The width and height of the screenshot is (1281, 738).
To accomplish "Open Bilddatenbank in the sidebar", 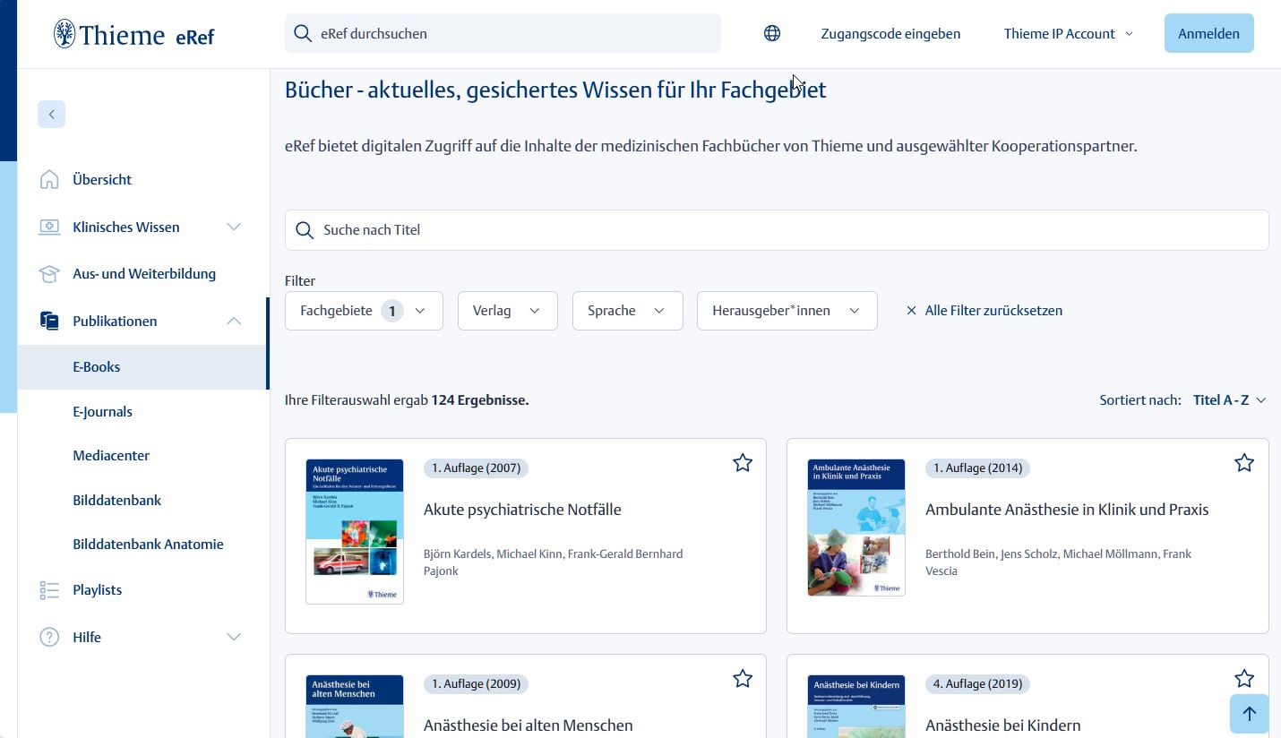I will 116,500.
